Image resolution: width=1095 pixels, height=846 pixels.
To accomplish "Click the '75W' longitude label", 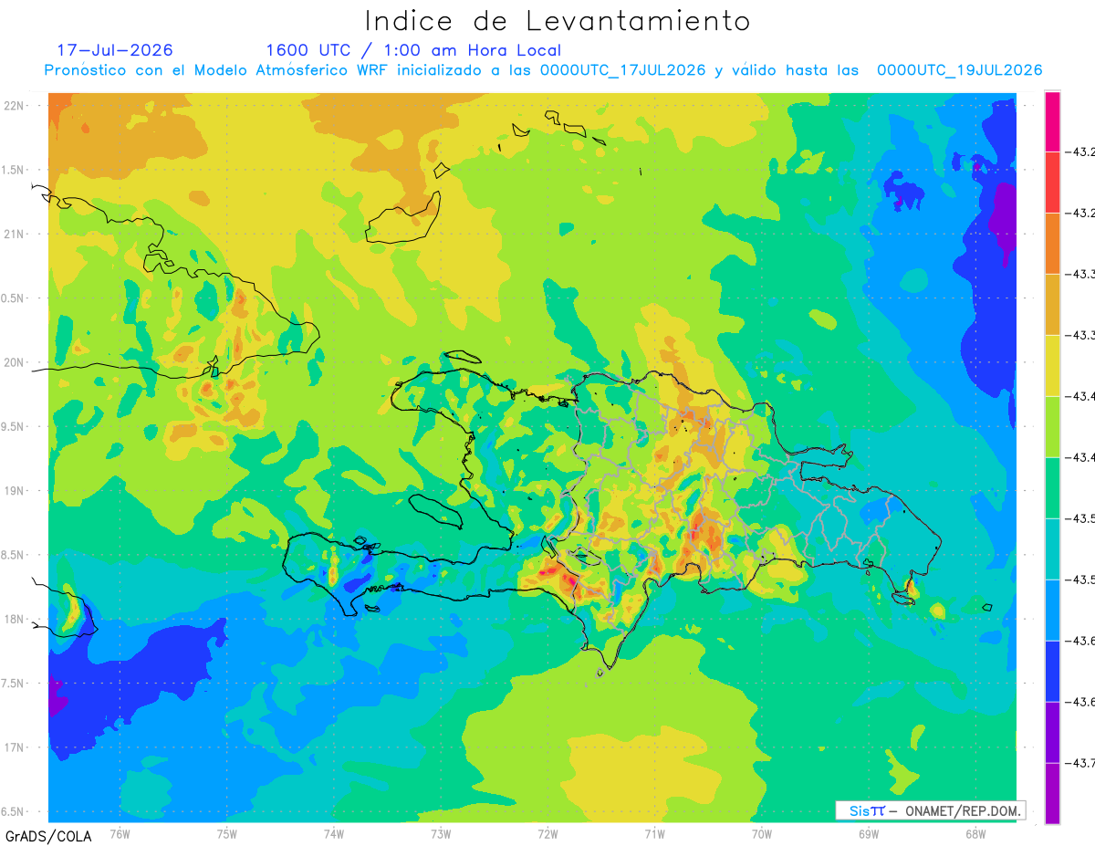I will (227, 833).
